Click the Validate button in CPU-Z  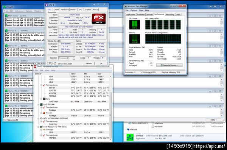coord(89,63)
